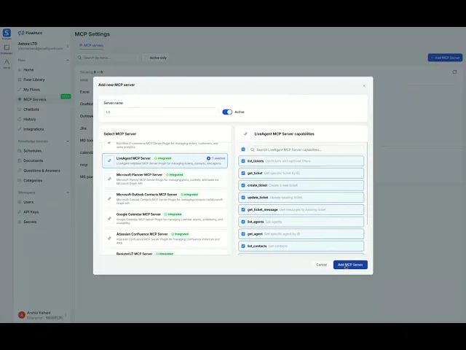The image size is (466, 350).
Task: Click the History sidebar icon
Action: [x=20, y=119]
